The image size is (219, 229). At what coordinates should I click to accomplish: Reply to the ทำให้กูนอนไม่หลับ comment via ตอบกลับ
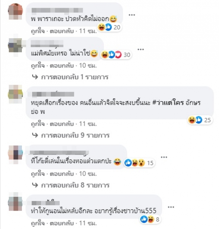coord(61,223)
